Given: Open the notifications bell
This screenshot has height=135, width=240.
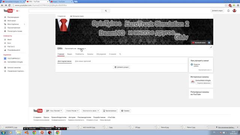Looking at the screenshot, I should pos(228,11).
